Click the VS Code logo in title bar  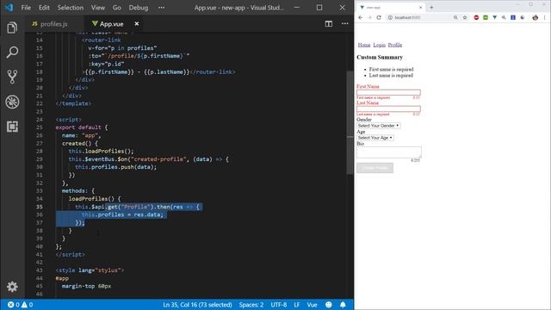pos(9,8)
